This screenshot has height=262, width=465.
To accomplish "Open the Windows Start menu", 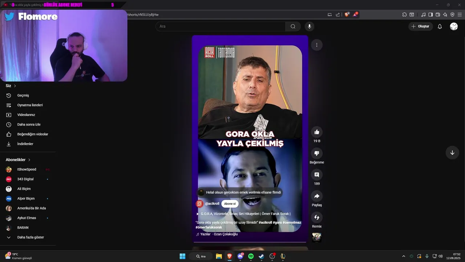I will coord(182,256).
